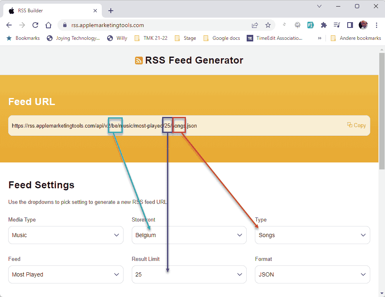The width and height of the screenshot is (385, 297).
Task: Open the Google docs bookmark folder
Action: coord(222,38)
